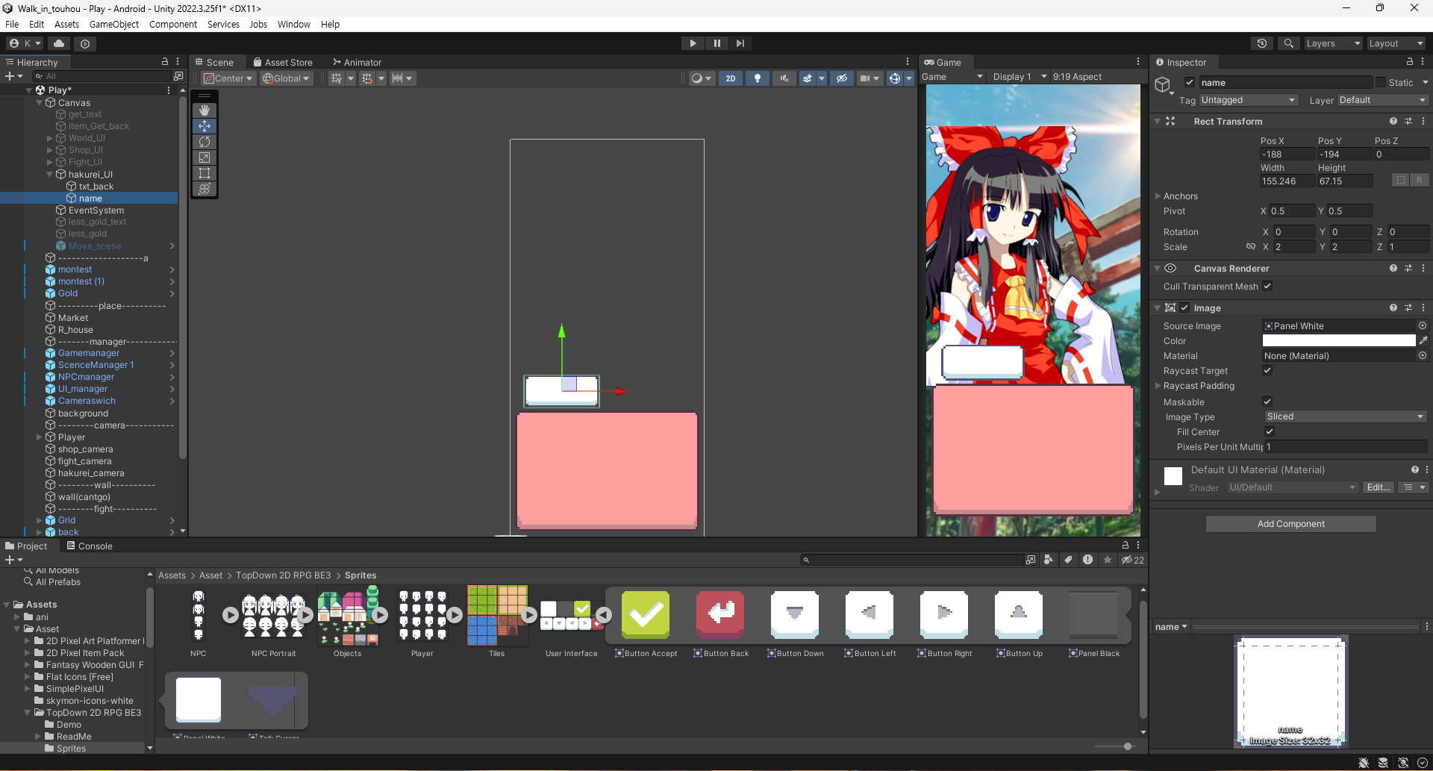Click the Edit shader button
The height and width of the screenshot is (771, 1433).
pyautogui.click(x=1378, y=487)
